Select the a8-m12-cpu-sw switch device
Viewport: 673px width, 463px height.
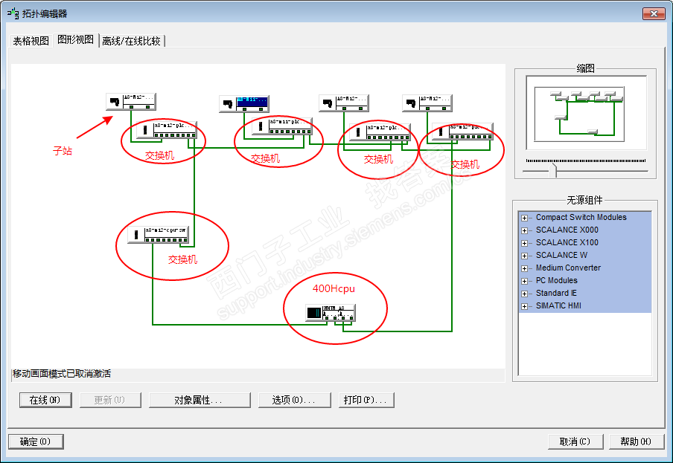click(x=159, y=235)
